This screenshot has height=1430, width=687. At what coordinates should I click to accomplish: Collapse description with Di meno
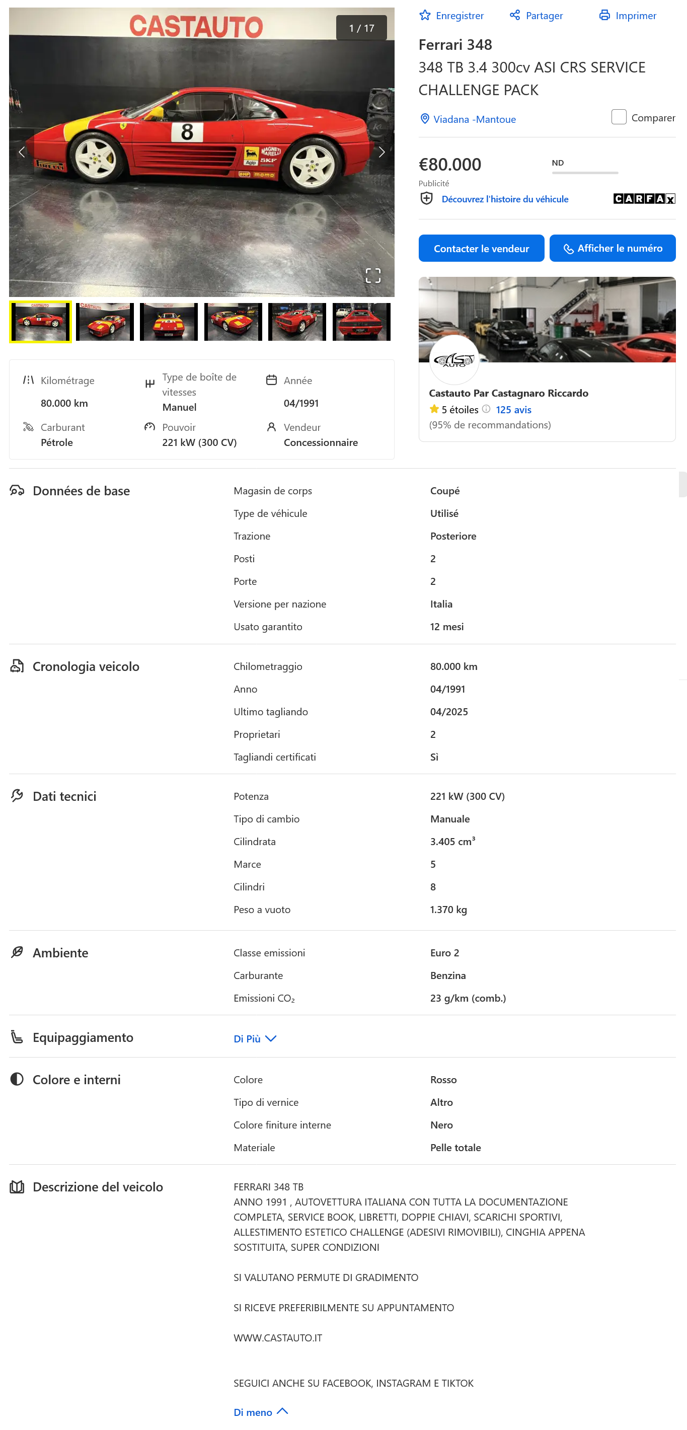click(x=260, y=1412)
